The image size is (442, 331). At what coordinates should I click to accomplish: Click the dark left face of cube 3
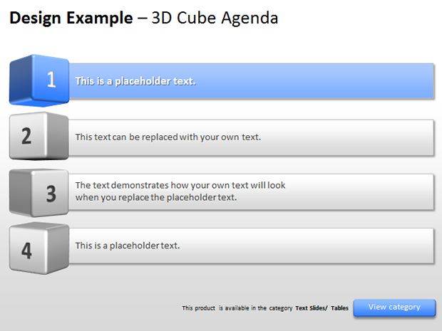(x=20, y=192)
